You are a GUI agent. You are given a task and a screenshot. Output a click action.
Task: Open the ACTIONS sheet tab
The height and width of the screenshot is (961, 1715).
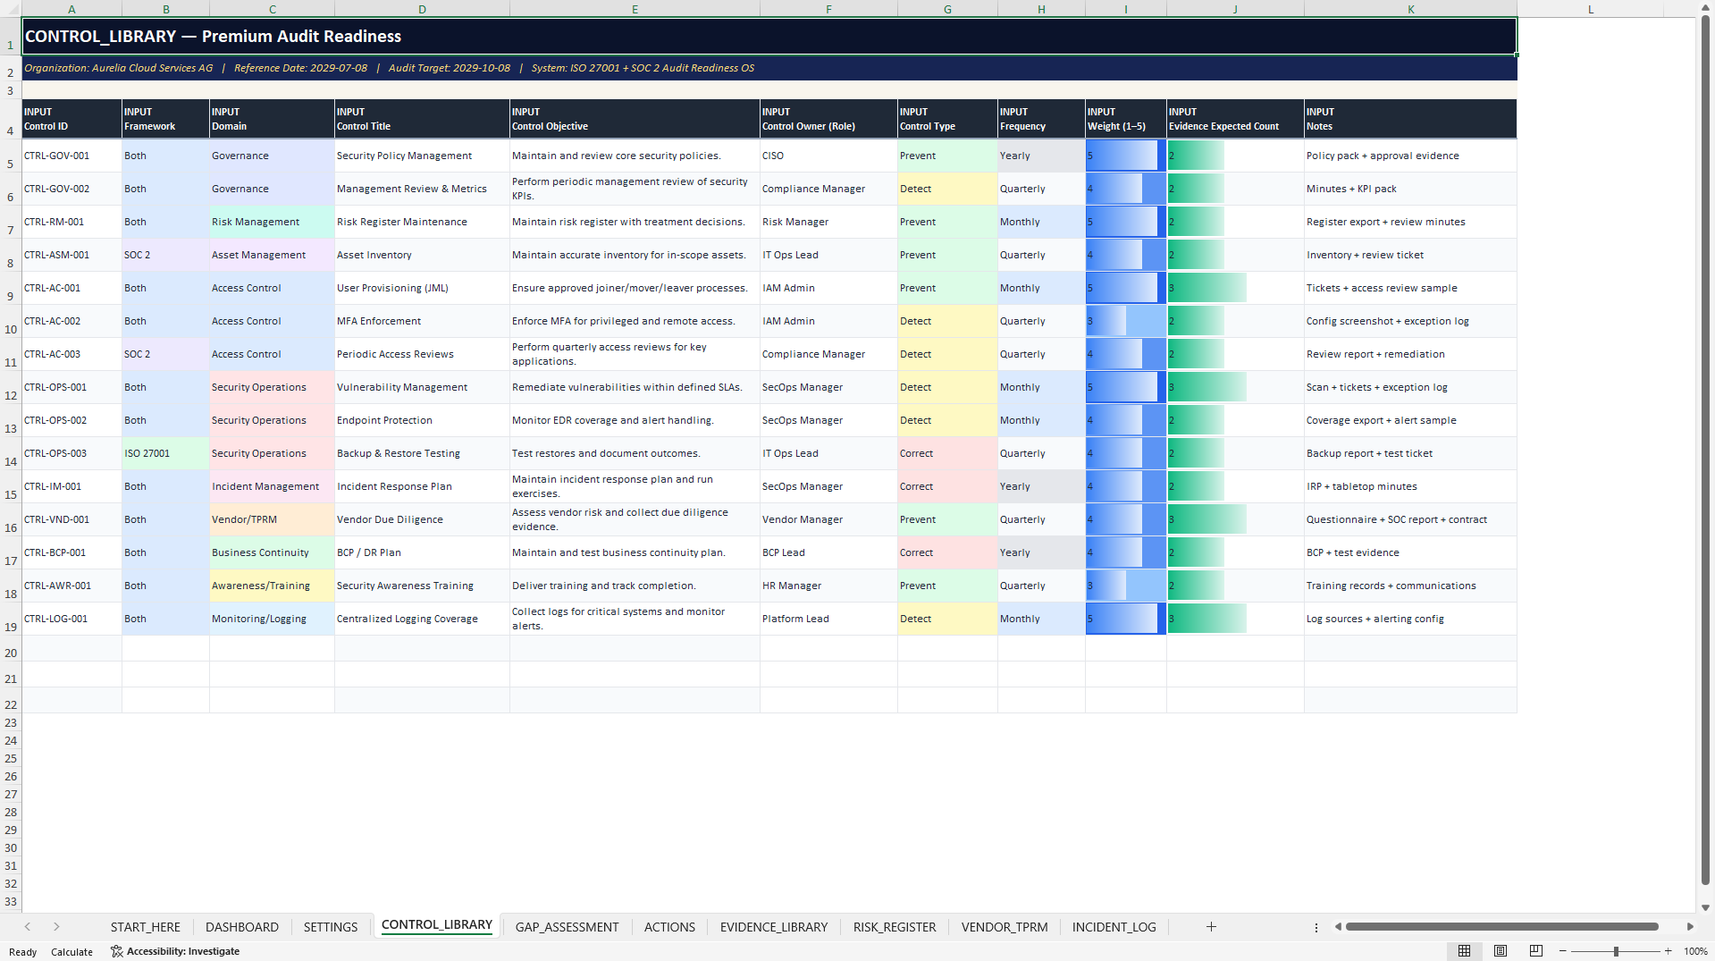click(669, 927)
